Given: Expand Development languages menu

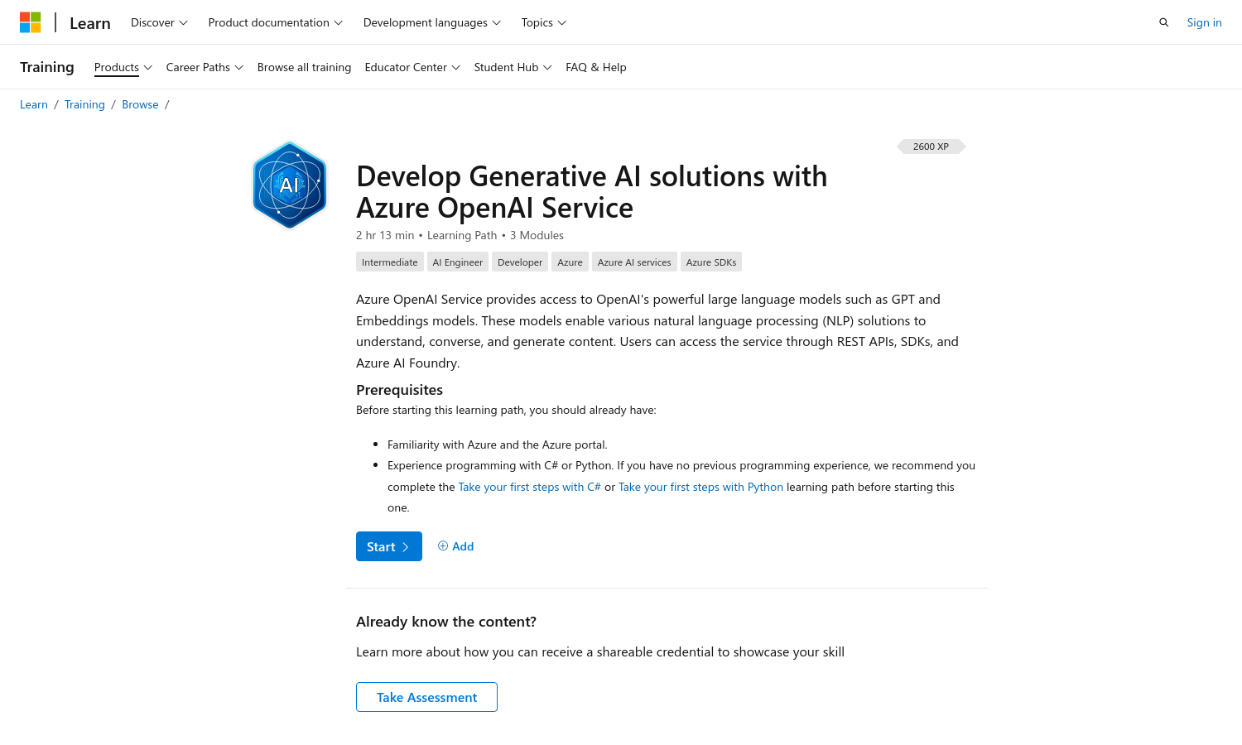Looking at the screenshot, I should click(x=431, y=22).
